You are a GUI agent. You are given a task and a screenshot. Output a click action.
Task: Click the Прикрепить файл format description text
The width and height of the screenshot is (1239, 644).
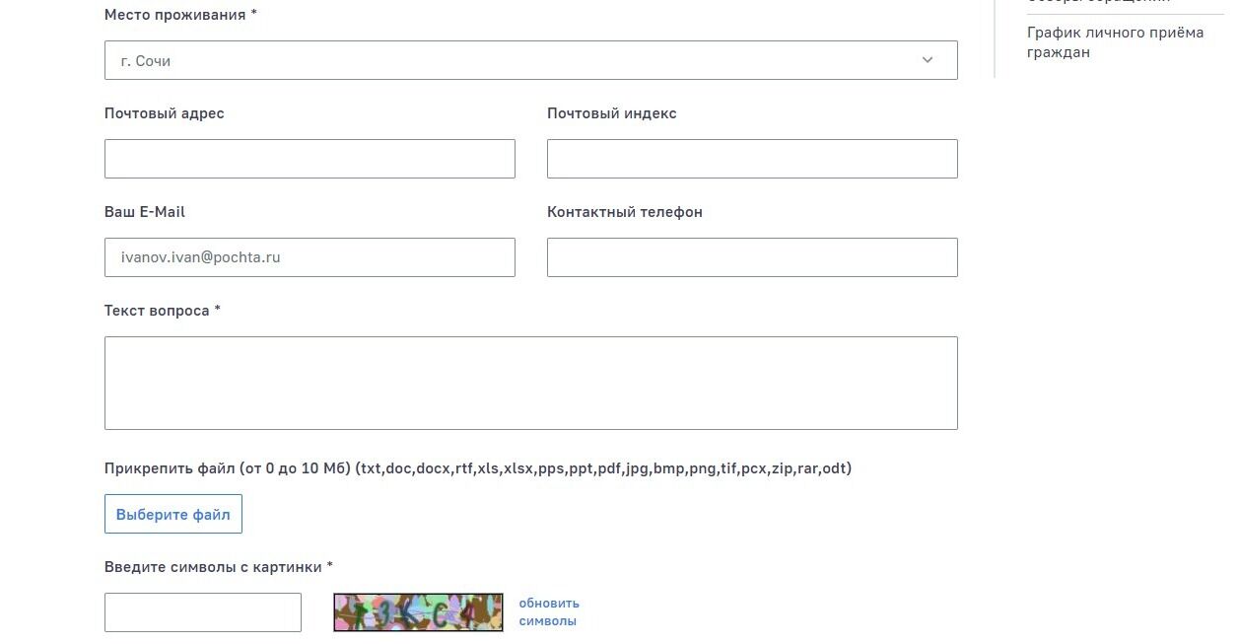click(478, 468)
